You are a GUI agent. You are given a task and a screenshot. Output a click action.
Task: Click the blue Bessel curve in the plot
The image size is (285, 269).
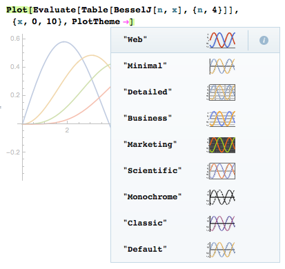pyautogui.click(x=64, y=42)
